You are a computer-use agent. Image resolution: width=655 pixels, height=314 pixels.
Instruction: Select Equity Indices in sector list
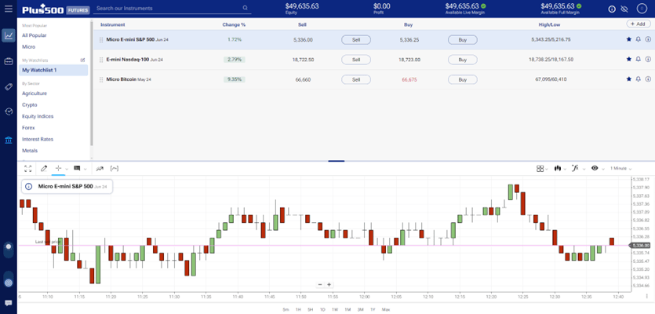click(x=38, y=116)
